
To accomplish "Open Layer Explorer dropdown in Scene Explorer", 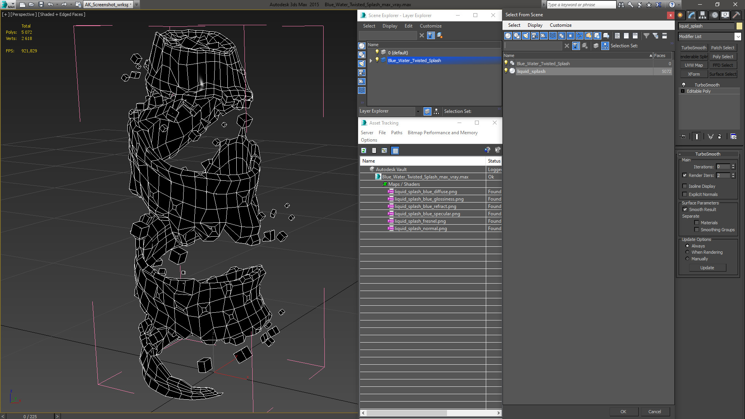I will (x=418, y=111).
